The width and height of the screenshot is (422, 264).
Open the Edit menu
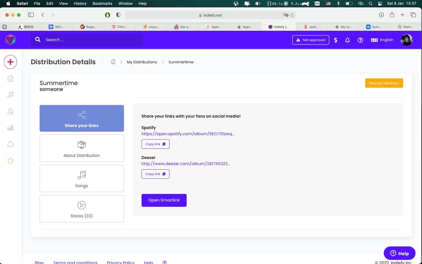click(x=50, y=4)
